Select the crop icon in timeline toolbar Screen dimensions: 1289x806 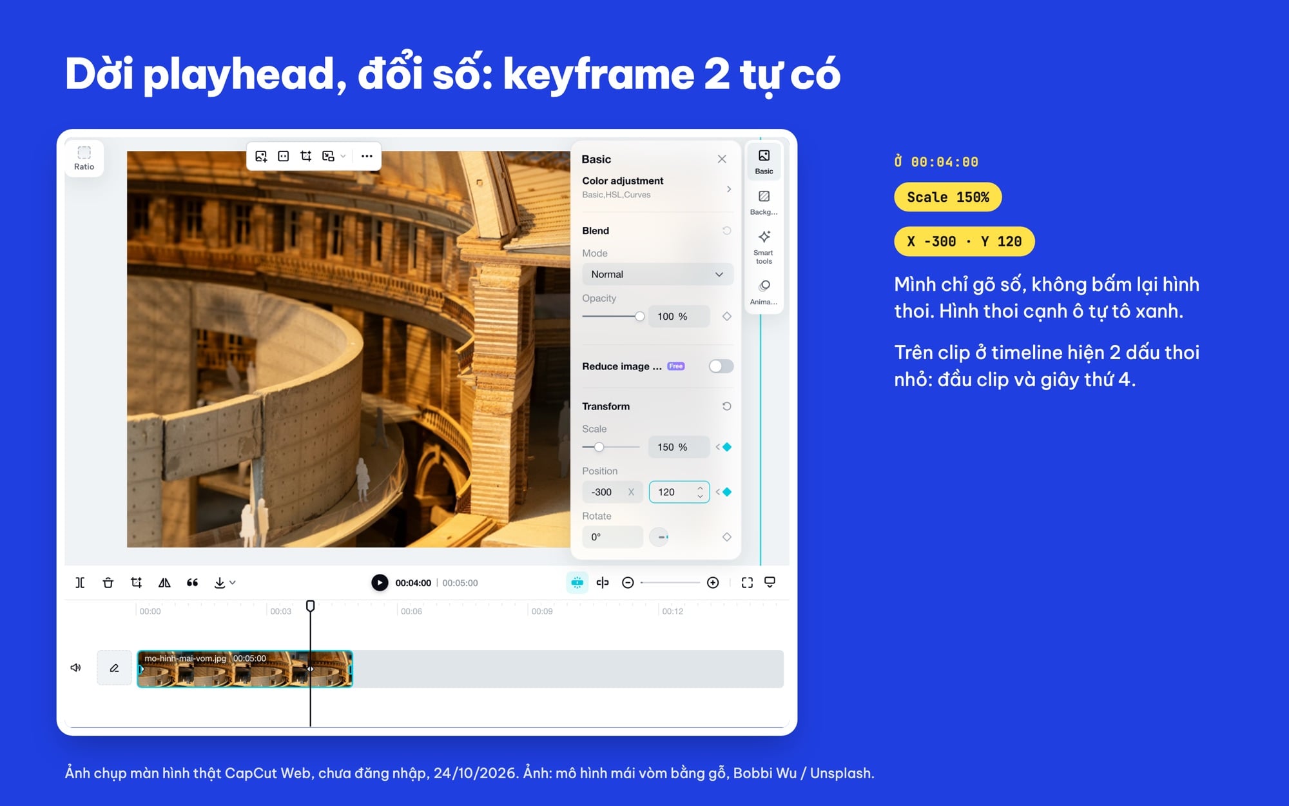(136, 583)
